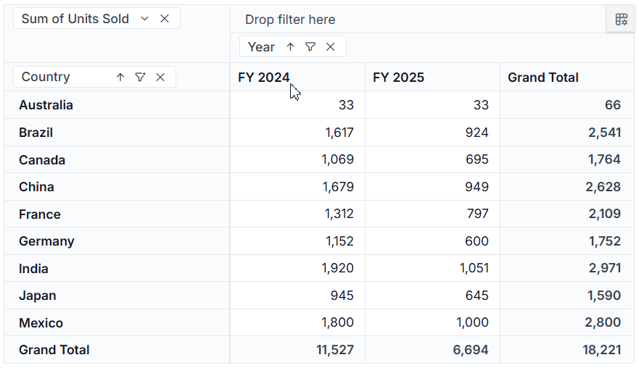Select the India row header

(x=117, y=269)
